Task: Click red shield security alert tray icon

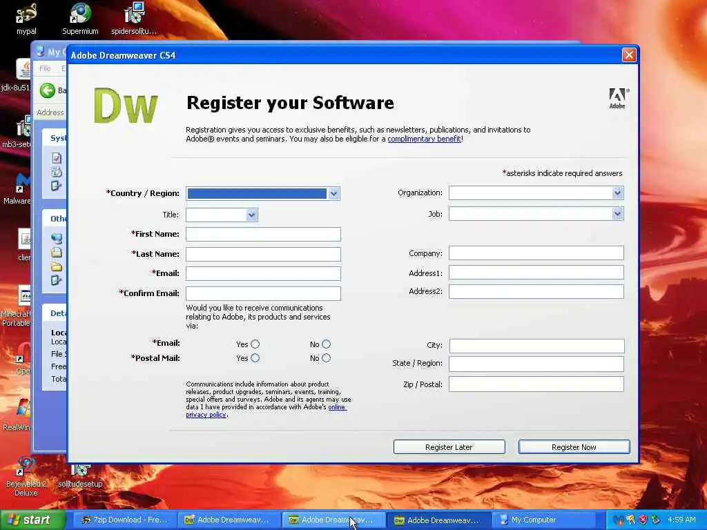Action: [x=643, y=520]
